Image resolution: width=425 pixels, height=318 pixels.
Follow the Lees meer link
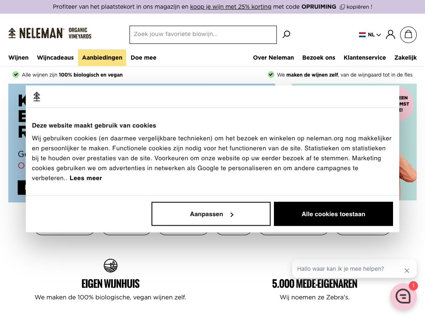(85, 178)
